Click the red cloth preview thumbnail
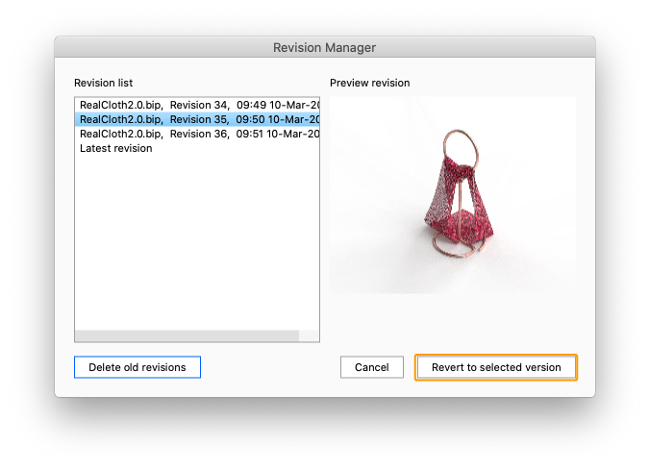The image size is (649, 470). [x=452, y=194]
